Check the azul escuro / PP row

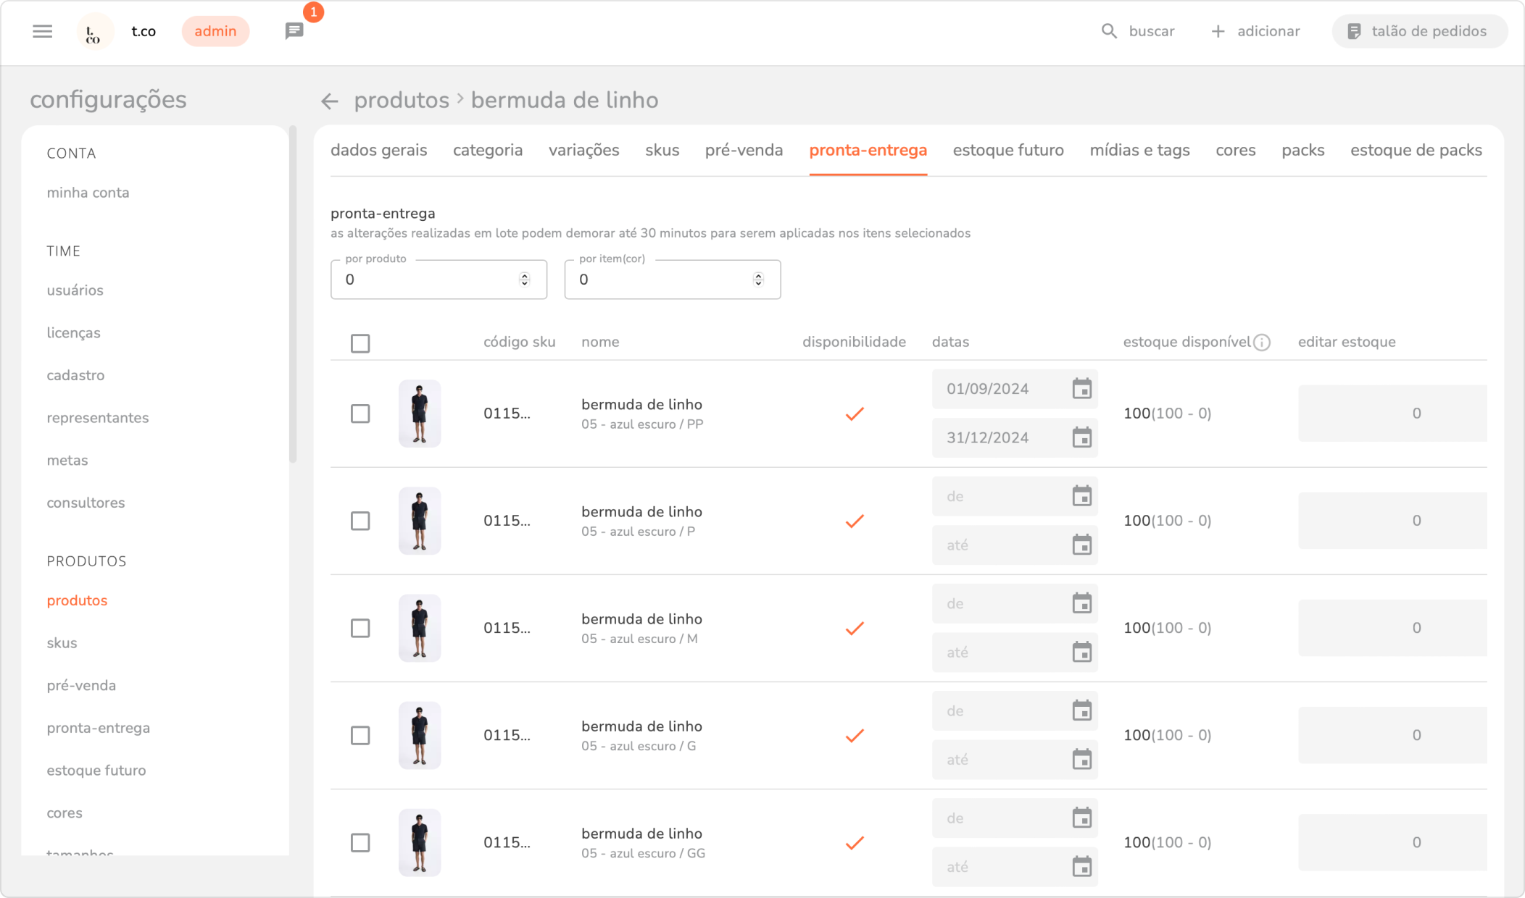pyautogui.click(x=360, y=414)
